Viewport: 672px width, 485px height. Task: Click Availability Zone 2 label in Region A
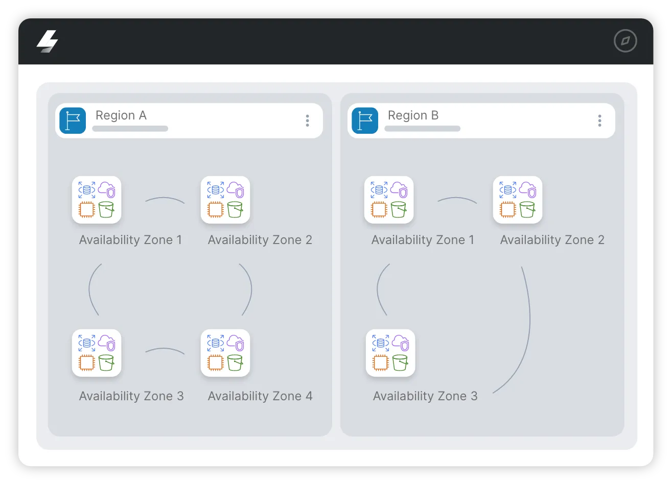click(x=260, y=240)
